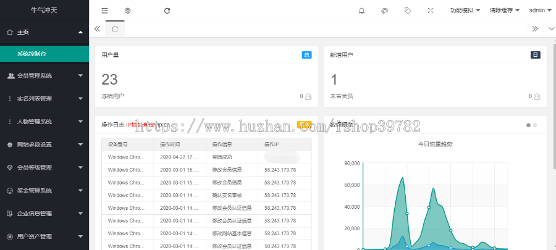Viewport: 556px width, 250px height.
Task: Expand the tab options down arrow
Action: click(551, 28)
